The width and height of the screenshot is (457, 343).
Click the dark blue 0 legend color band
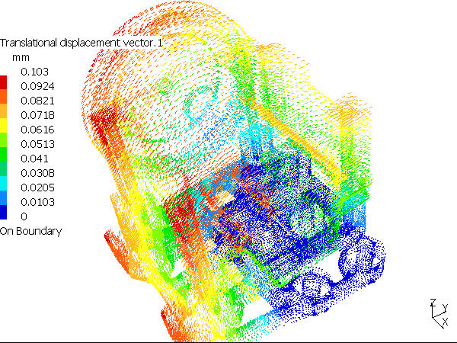3,212
